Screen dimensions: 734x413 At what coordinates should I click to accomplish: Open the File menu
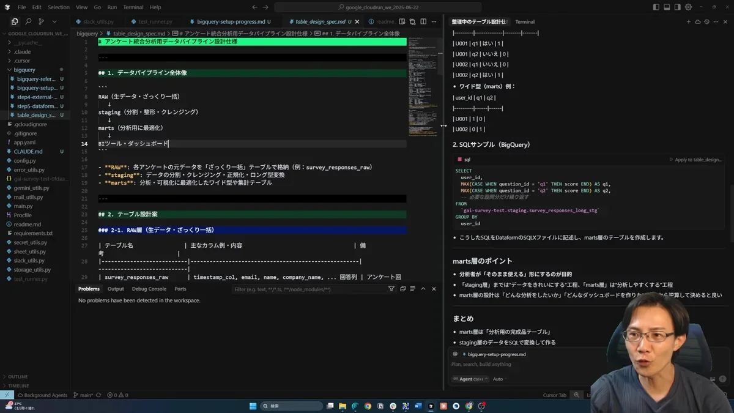(21, 7)
